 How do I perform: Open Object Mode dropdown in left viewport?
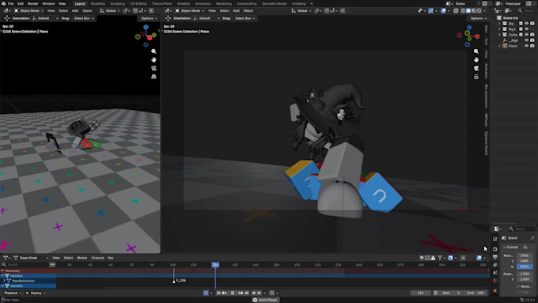click(x=28, y=10)
